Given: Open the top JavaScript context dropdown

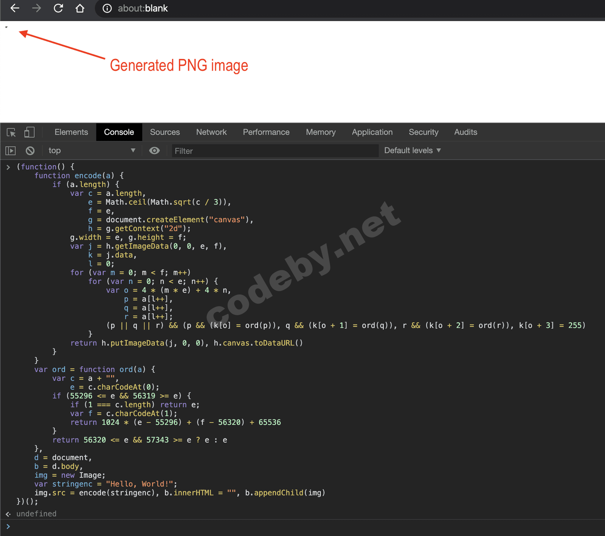Looking at the screenshot, I should [x=92, y=150].
